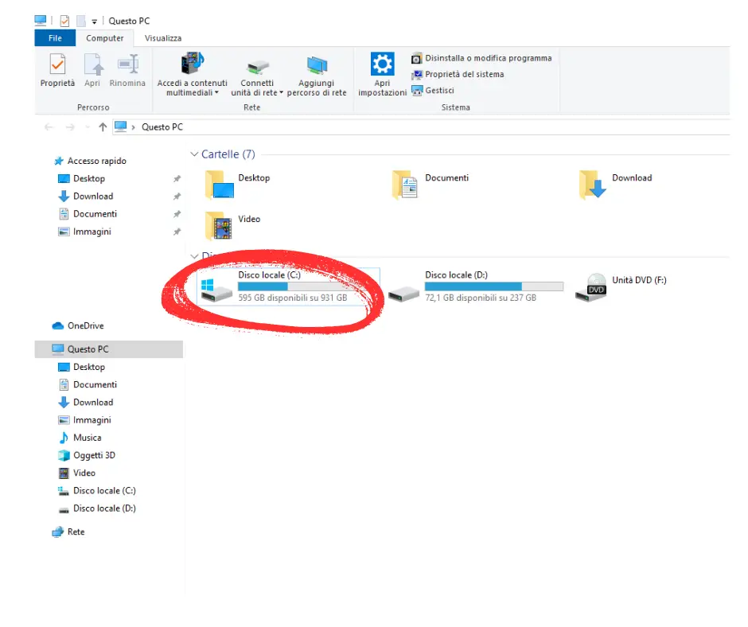Click pin icon next to pinned Documenti
This screenshot has width=748, height=627.
coord(177,214)
